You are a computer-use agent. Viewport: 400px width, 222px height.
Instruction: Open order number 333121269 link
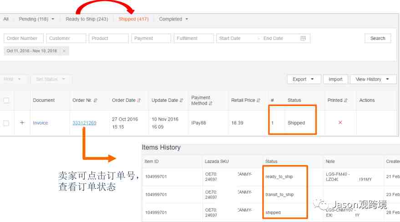84,123
